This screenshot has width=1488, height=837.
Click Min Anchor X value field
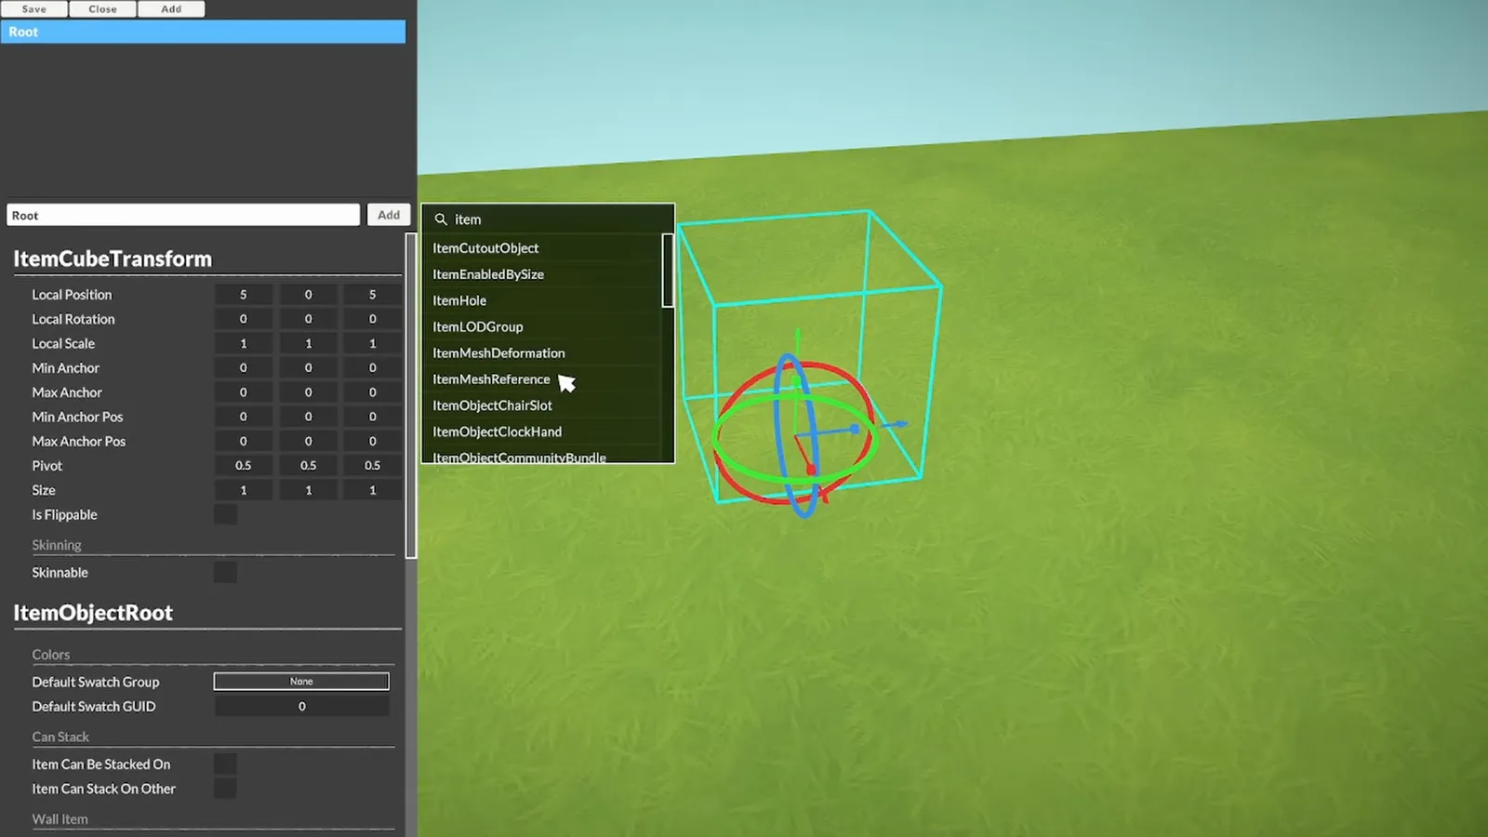click(244, 368)
